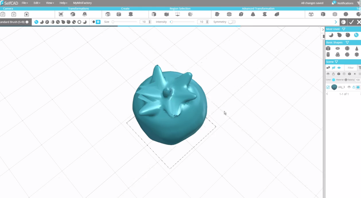Click the second Region Selection icon
This screenshot has height=198, width=361.
tap(166, 14)
